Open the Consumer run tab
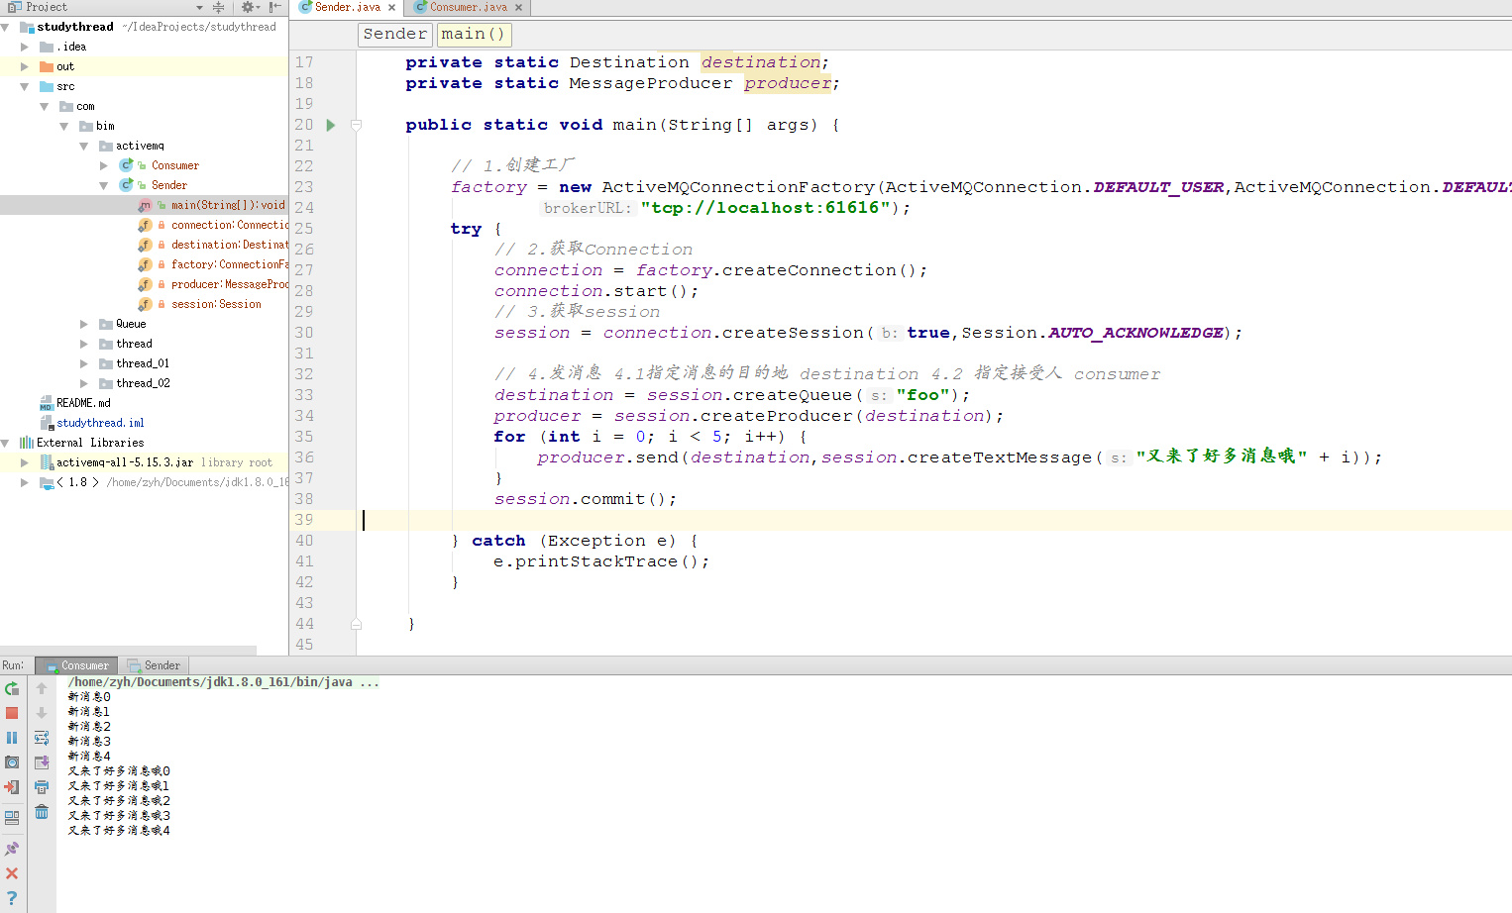This screenshot has width=1512, height=913. pyautogui.click(x=77, y=665)
